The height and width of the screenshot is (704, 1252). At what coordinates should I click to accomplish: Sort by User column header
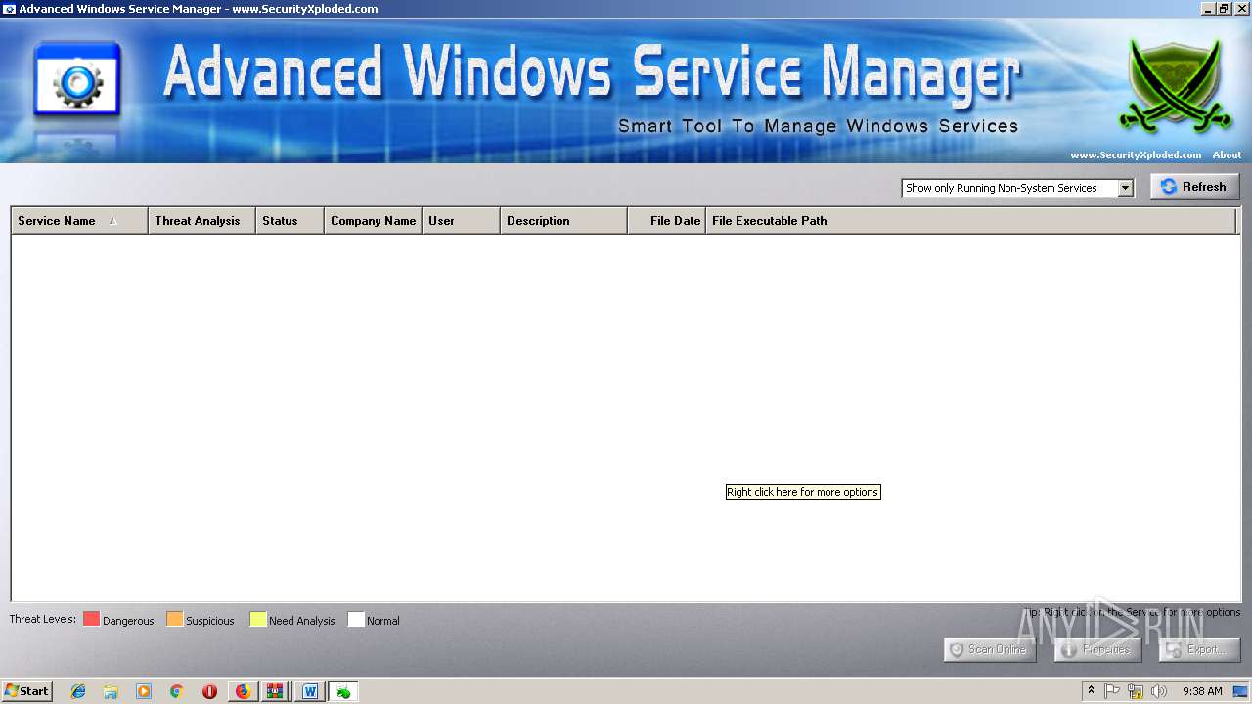point(461,221)
